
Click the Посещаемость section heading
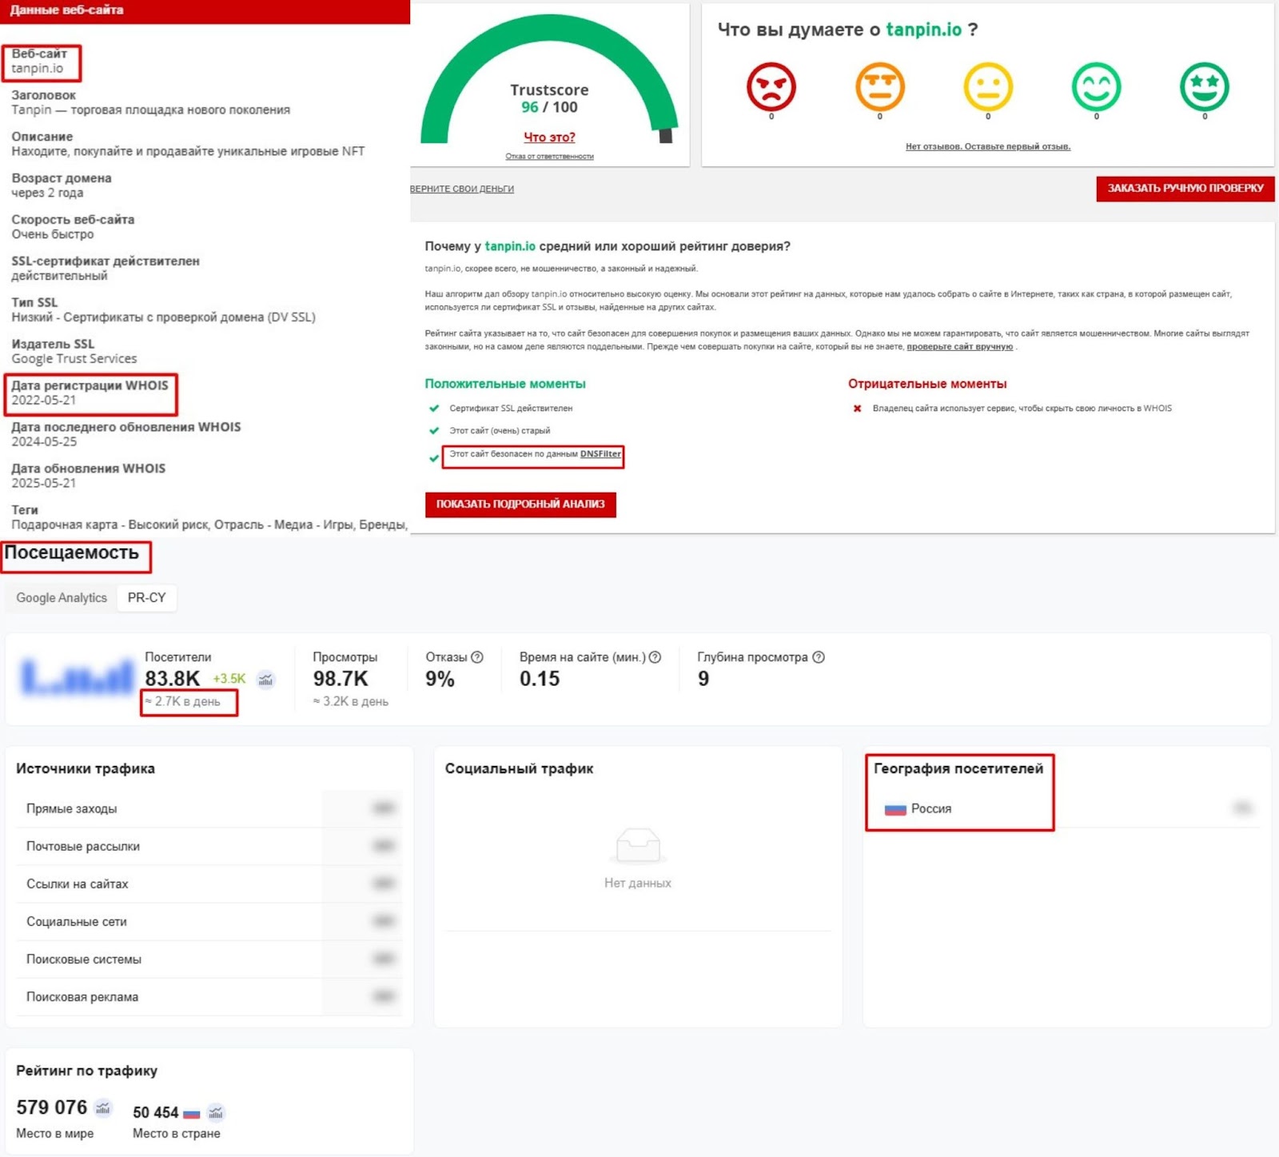tap(71, 553)
